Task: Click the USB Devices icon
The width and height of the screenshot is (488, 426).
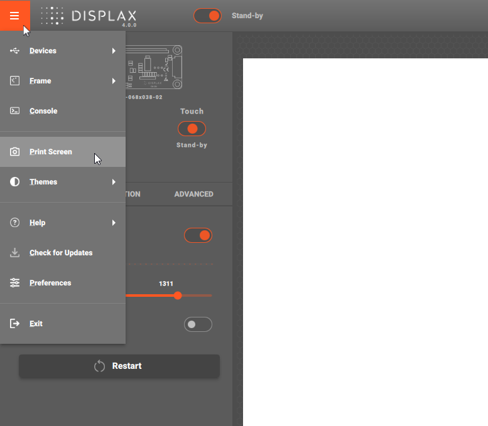Action: coord(15,51)
